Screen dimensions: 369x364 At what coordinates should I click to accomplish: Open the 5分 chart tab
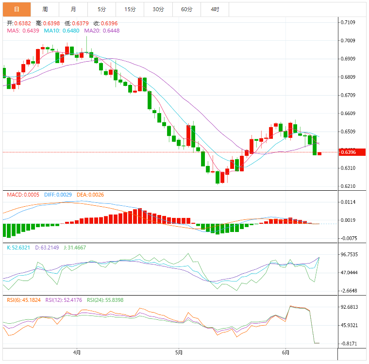coord(101,9)
